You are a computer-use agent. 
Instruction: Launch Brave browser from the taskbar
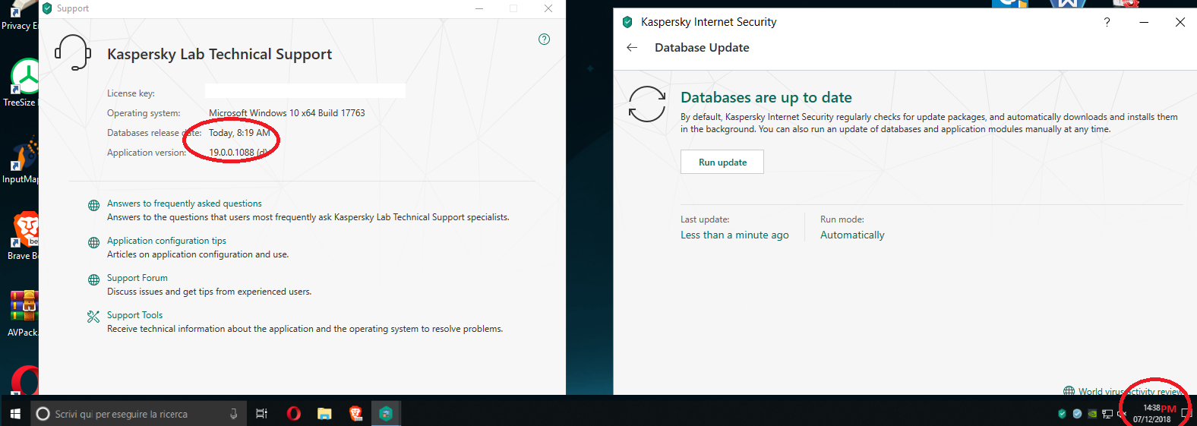tap(355, 414)
